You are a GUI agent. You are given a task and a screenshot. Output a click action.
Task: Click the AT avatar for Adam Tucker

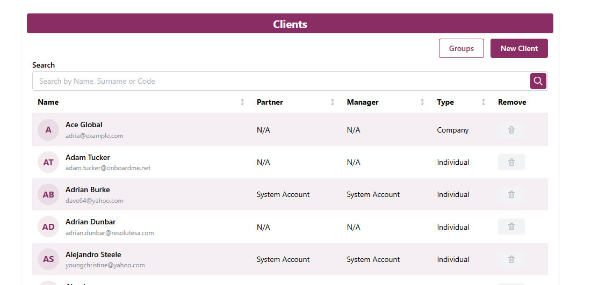click(48, 162)
